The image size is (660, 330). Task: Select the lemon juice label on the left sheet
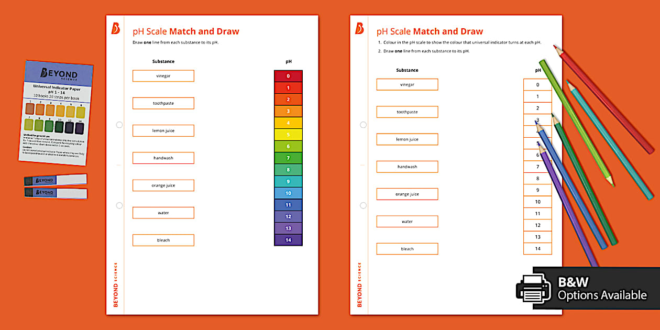click(163, 130)
